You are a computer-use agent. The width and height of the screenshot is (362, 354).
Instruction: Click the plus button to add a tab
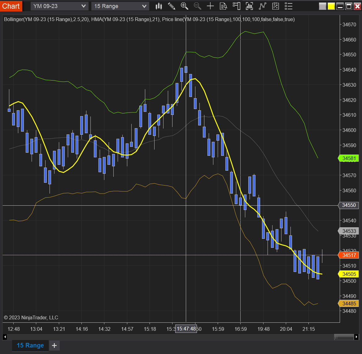coord(54,345)
